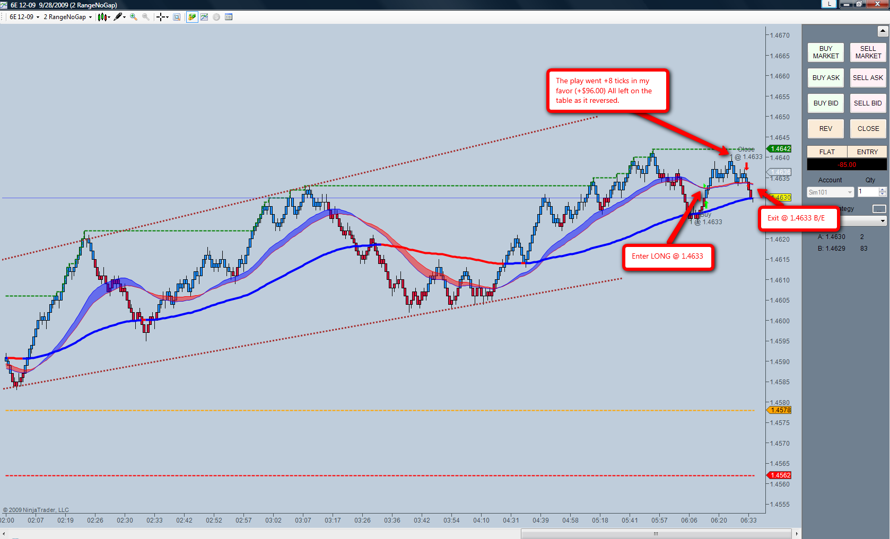This screenshot has height=539, width=890.
Task: Click the 6E 12-09 window title icon
Action: 5,5
